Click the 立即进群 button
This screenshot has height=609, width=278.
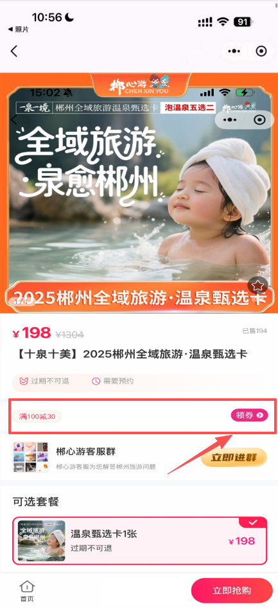pyautogui.click(x=234, y=457)
